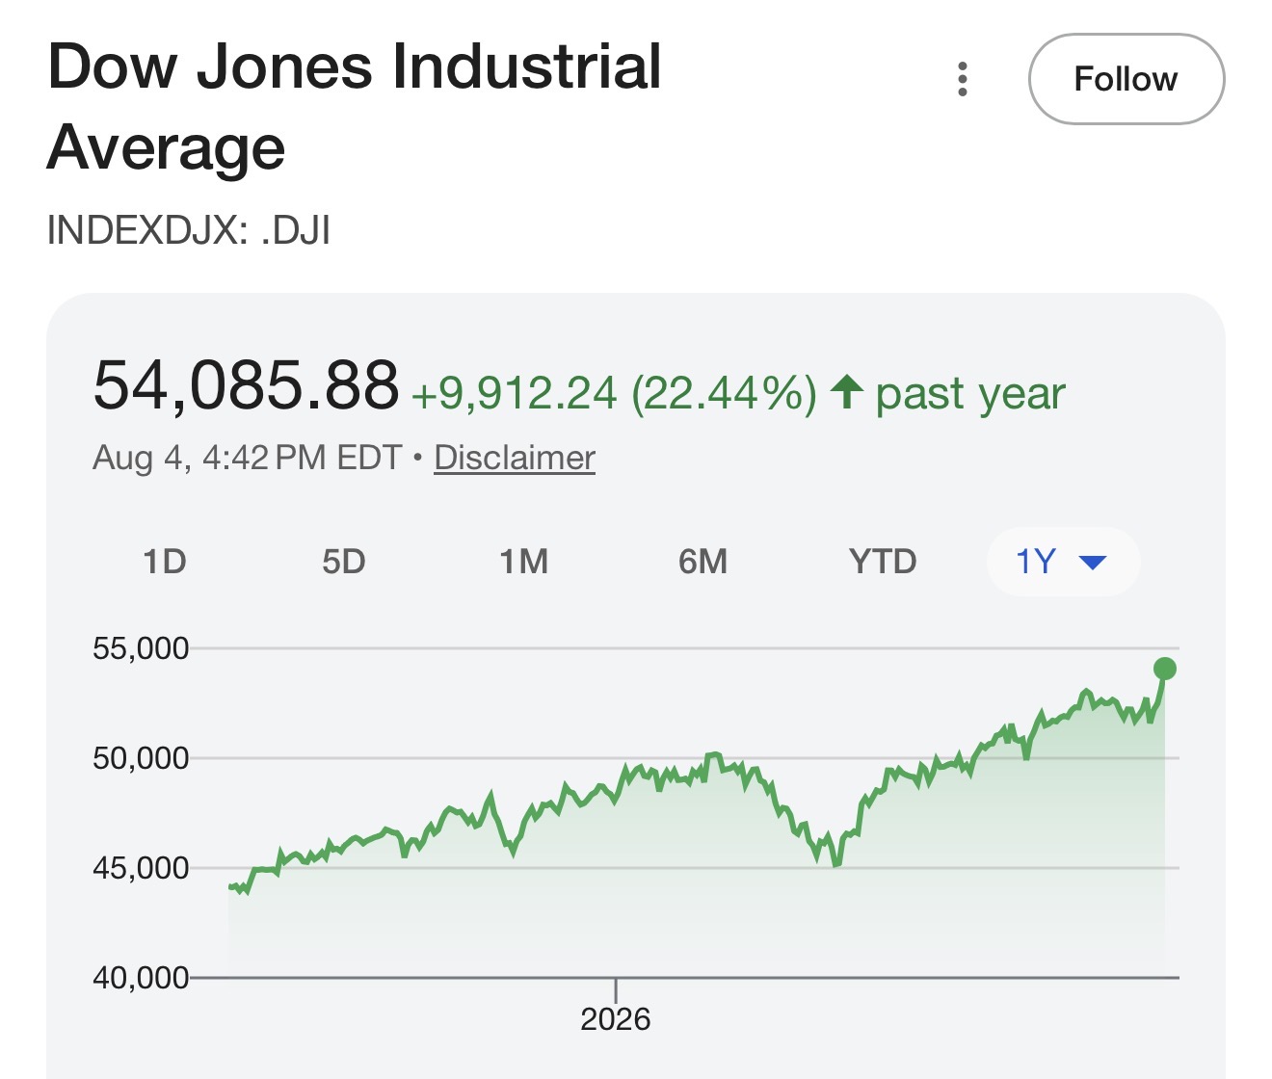1272x1079 pixels.
Task: Select the 1M time range
Action: pos(523,561)
